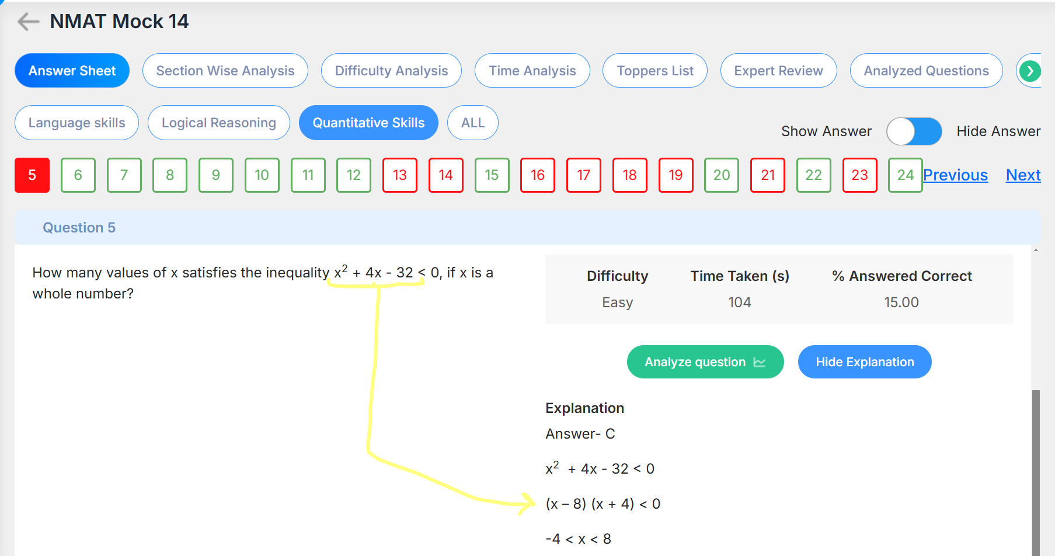Open question number 8

tap(170, 175)
